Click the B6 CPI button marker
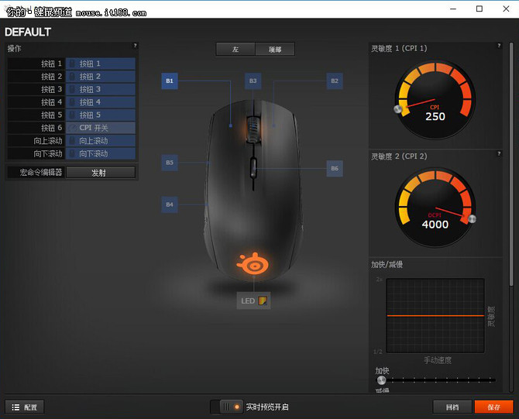Viewport: 519px width, 419px height. coord(335,169)
